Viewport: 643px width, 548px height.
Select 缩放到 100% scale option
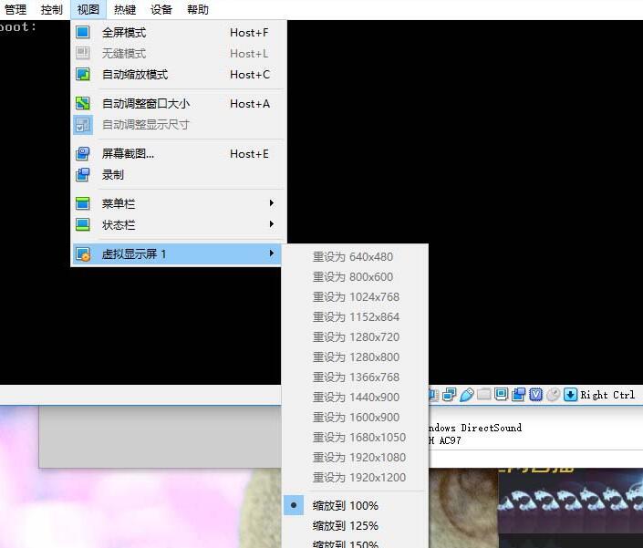click(x=355, y=505)
